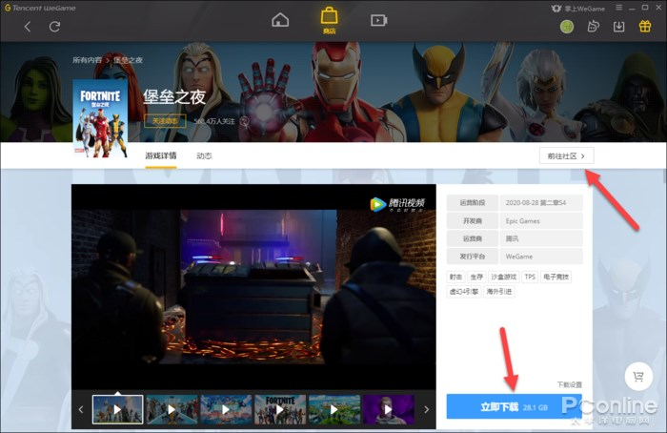The image size is (667, 433).
Task: Click the Fortnite cover art thumbnail
Action: pyautogui.click(x=100, y=118)
